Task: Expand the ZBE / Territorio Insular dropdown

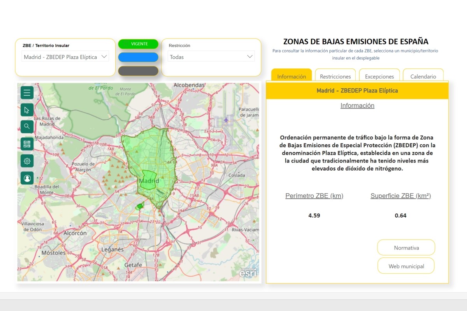Action: (x=65, y=57)
